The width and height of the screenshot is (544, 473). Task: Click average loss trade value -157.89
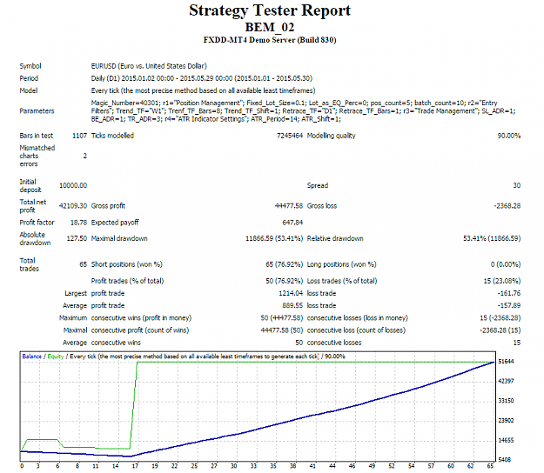coord(509,306)
